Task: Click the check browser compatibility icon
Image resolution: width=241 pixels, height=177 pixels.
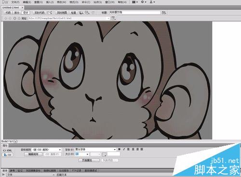Action: (50, 13)
